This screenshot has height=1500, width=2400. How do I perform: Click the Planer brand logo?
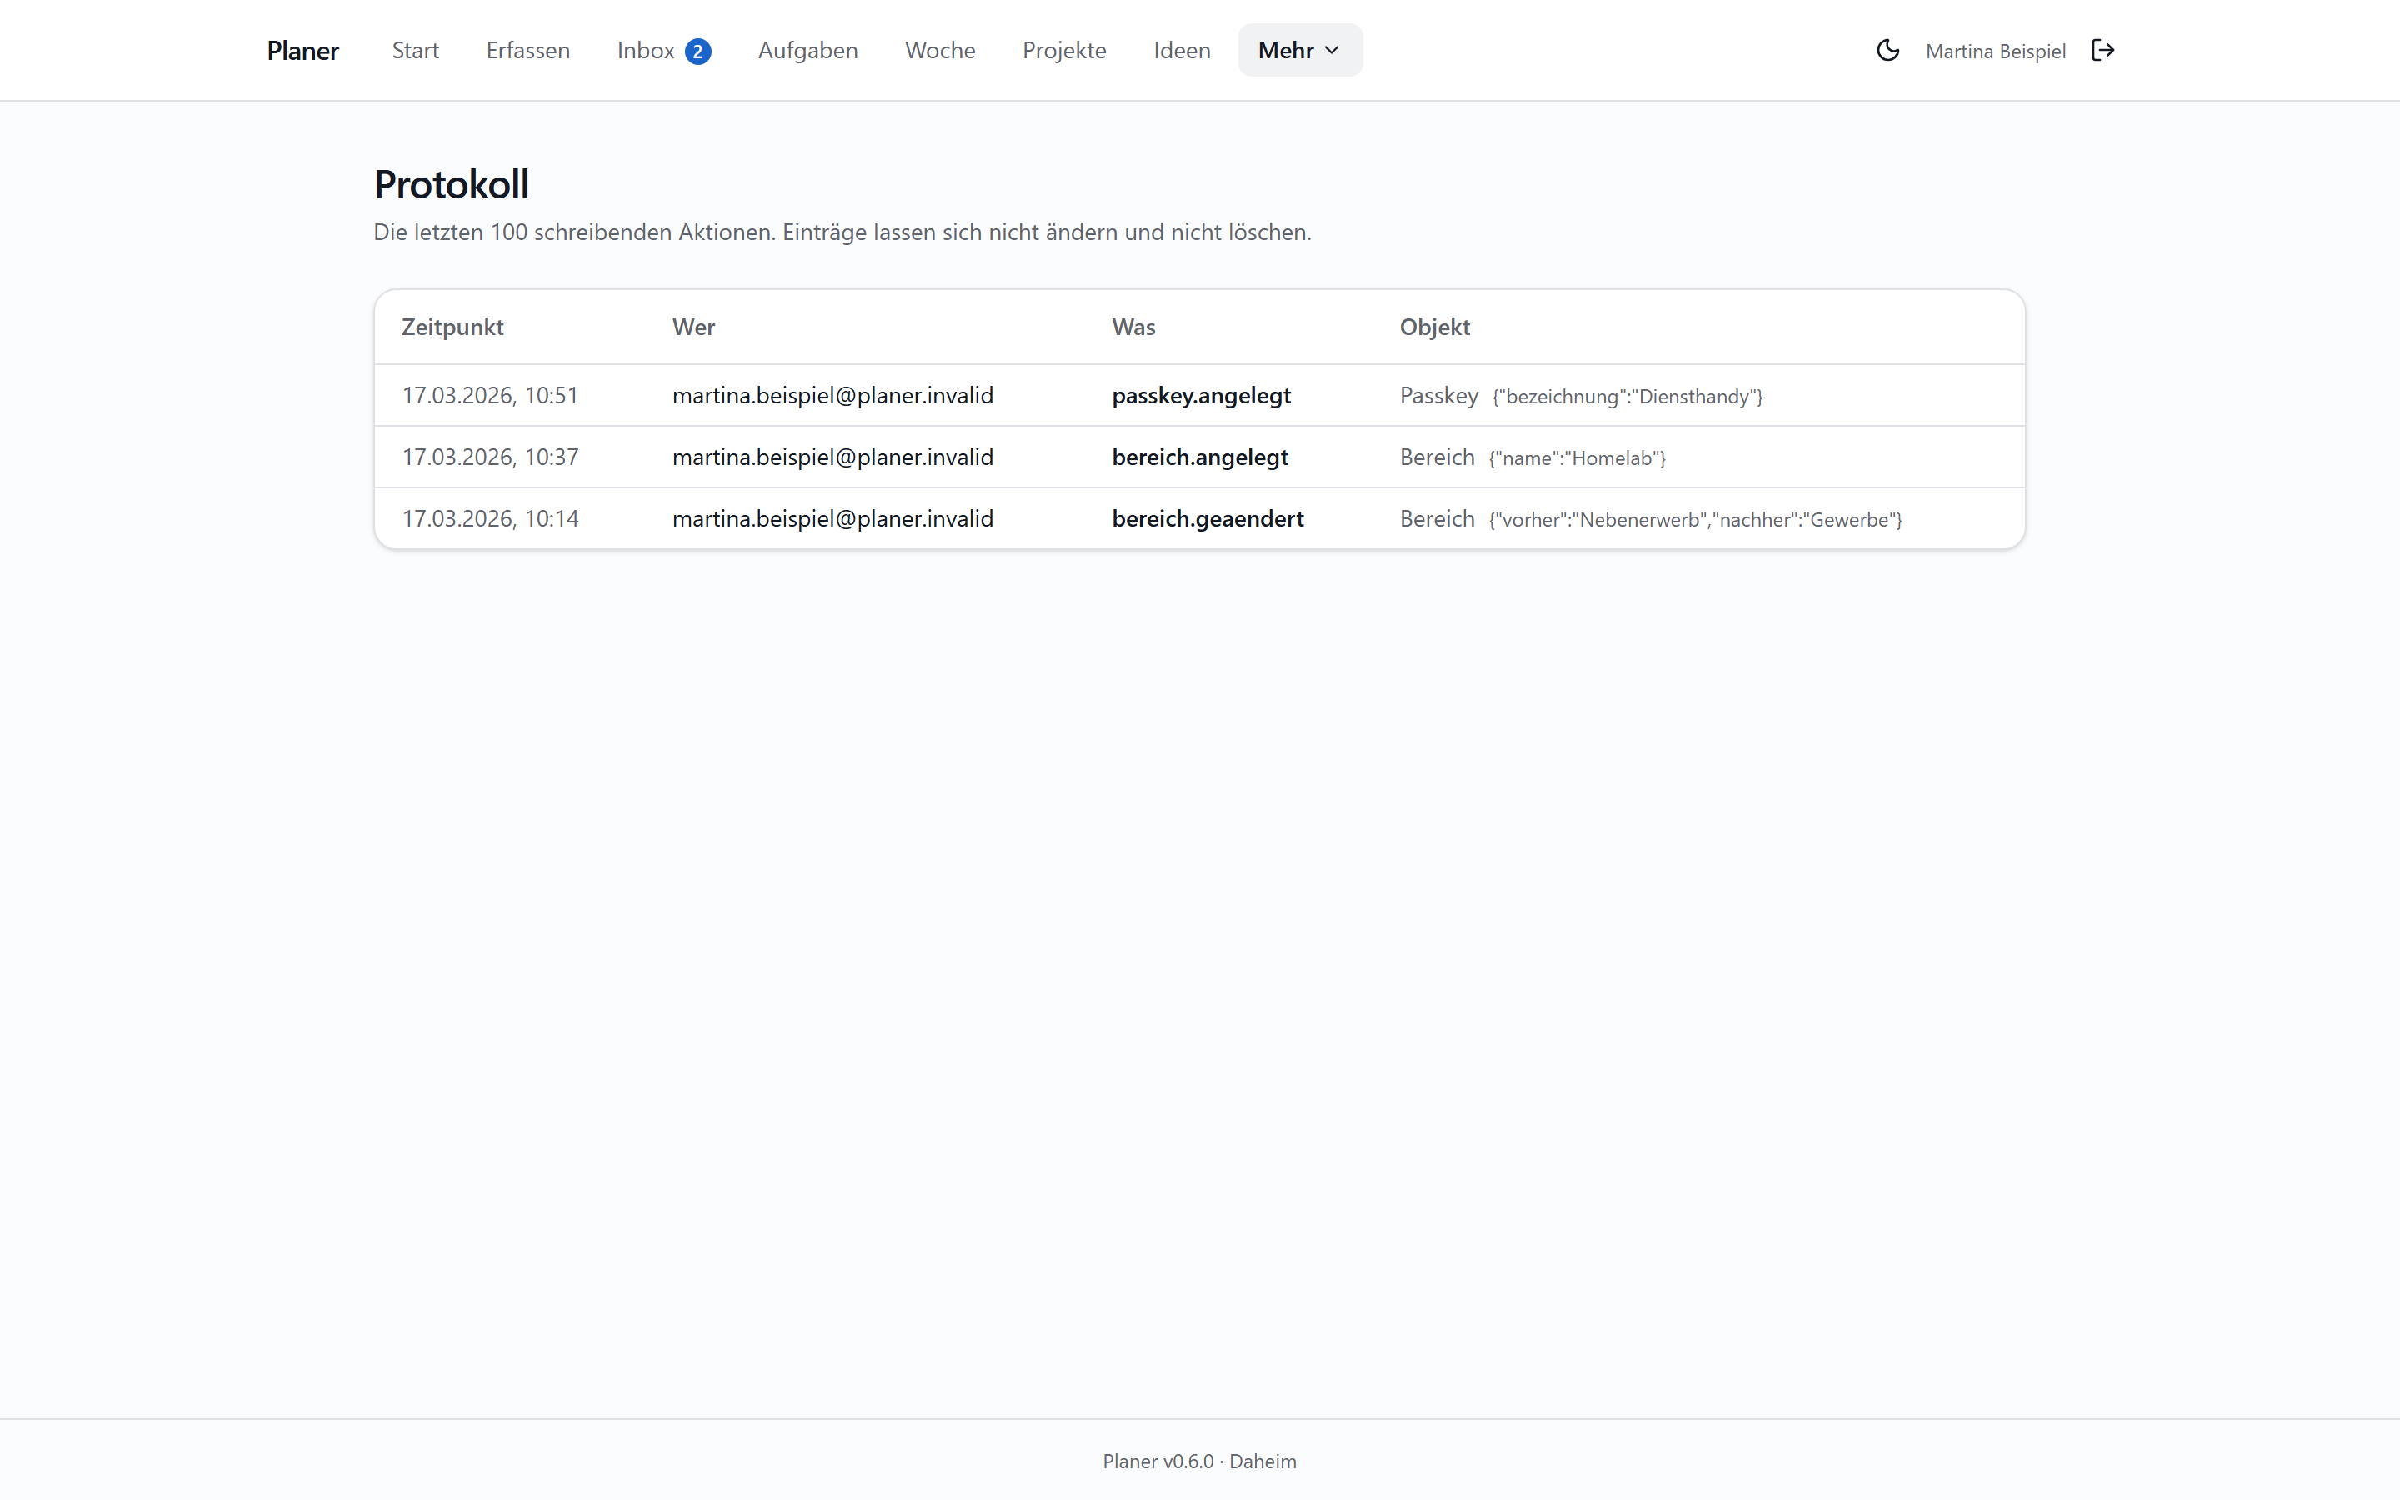[302, 51]
